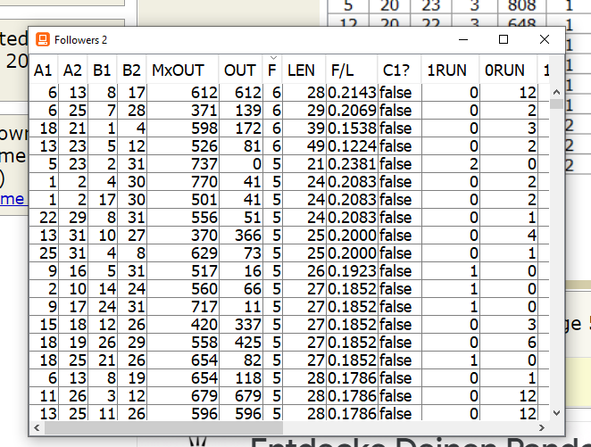The width and height of the screenshot is (591, 447).
Task: Select the MxOUT cell showing 770
Action: [182, 182]
